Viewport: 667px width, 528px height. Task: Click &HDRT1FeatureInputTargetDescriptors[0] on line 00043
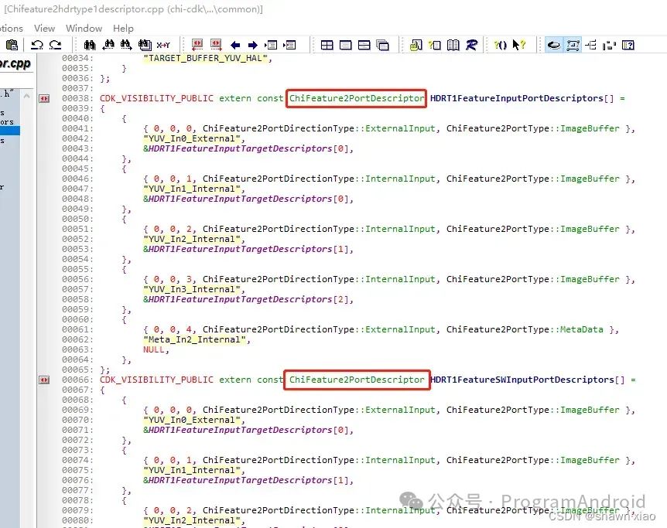click(x=246, y=148)
